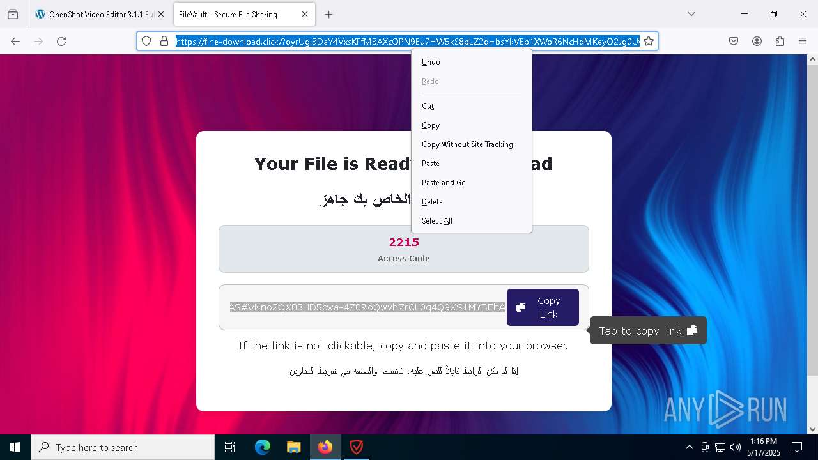Open the Firefox account icon
Viewport: 818px width, 460px height.
pyautogui.click(x=757, y=41)
